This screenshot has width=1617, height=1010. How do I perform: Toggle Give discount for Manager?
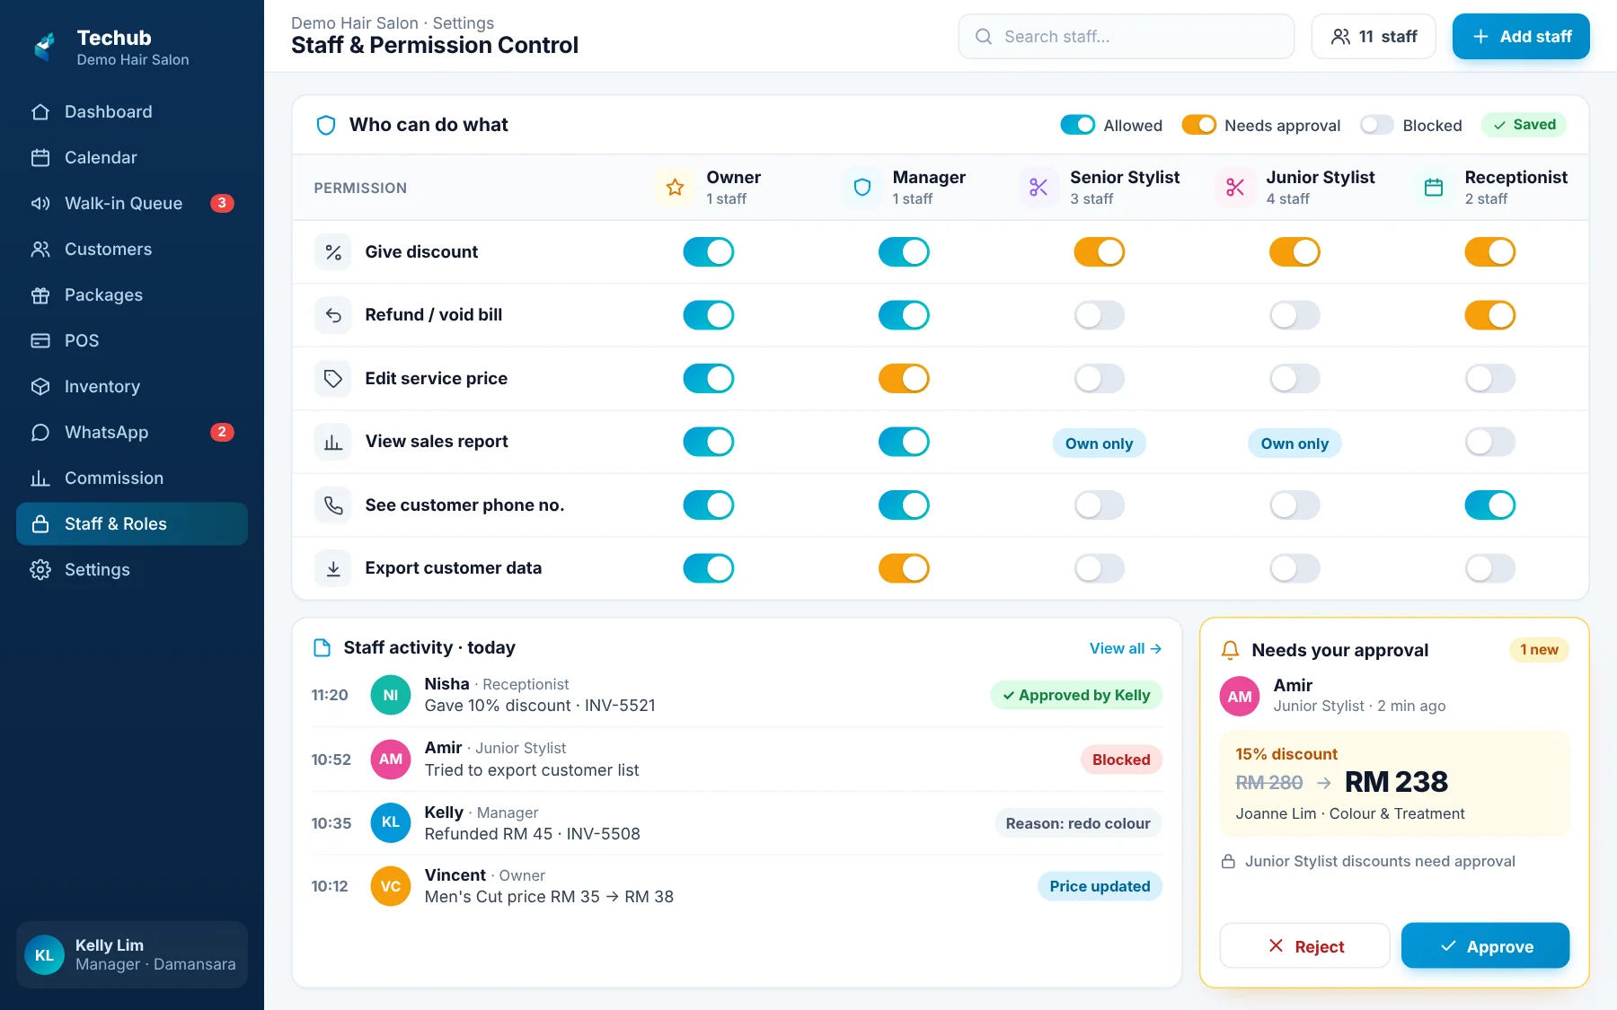[x=904, y=252]
